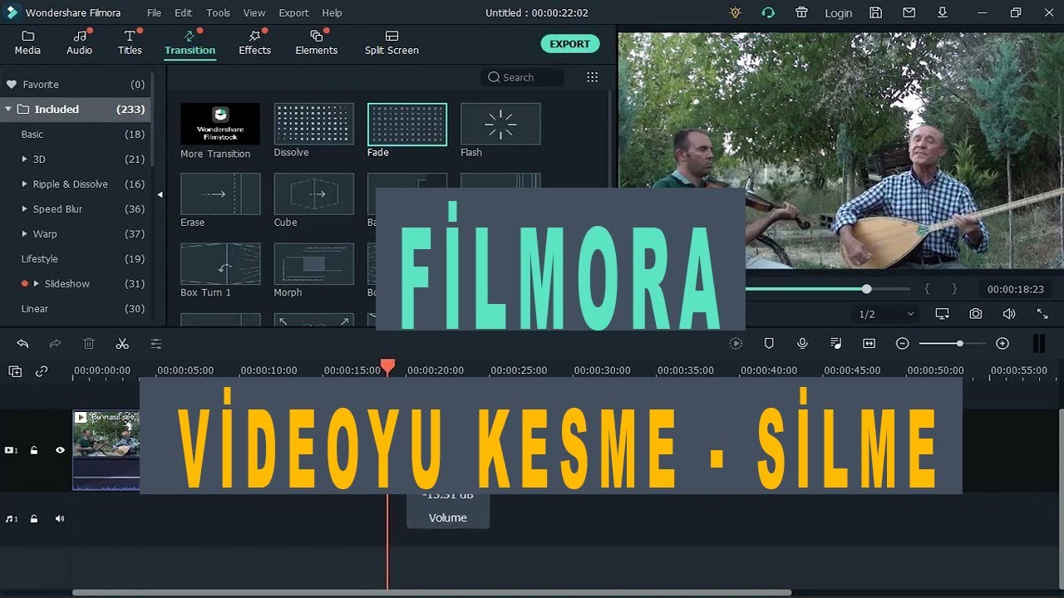Screen dimensions: 1064x598
Task: Collapse the library panel arrow
Action: tap(160, 194)
